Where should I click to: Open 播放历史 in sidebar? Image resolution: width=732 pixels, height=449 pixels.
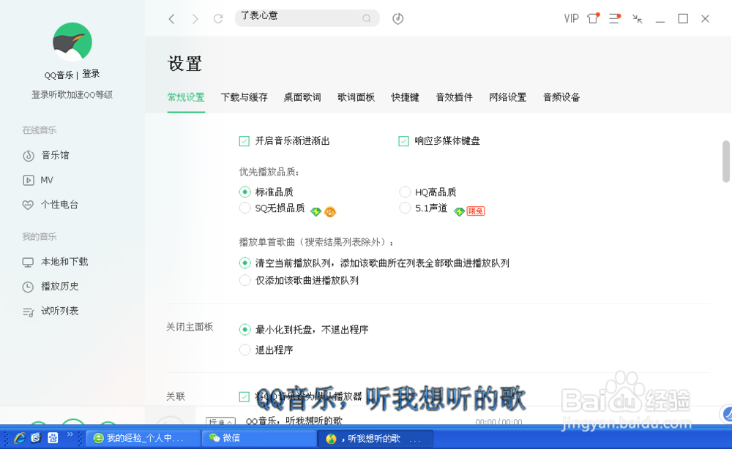click(x=60, y=286)
